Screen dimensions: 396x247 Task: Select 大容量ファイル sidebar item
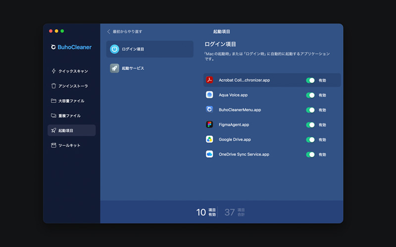[x=71, y=101]
